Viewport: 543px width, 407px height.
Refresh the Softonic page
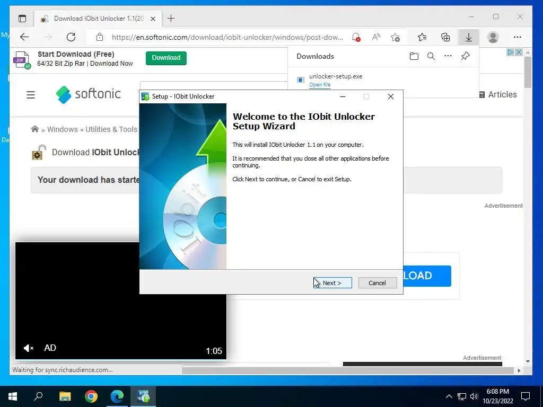(71, 37)
